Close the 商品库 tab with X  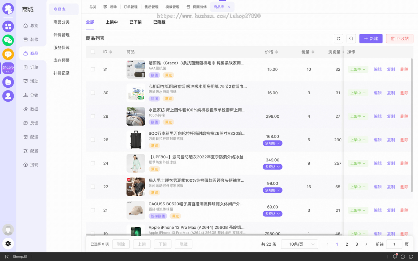pos(229,7)
